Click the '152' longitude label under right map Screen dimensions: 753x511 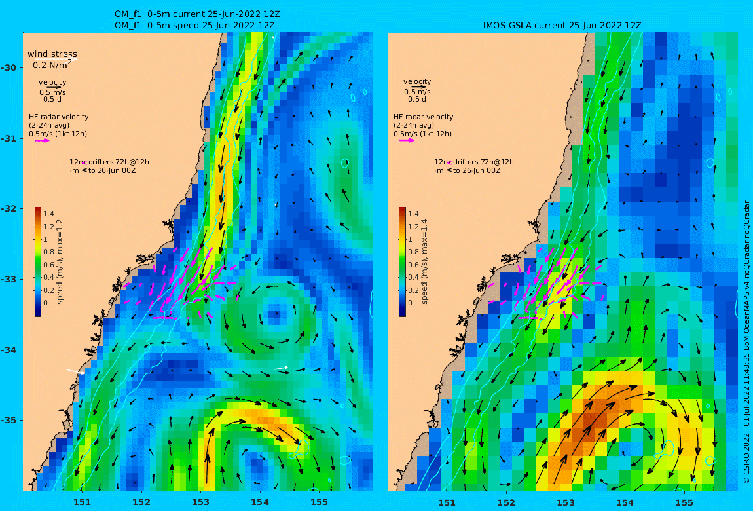coord(506,502)
